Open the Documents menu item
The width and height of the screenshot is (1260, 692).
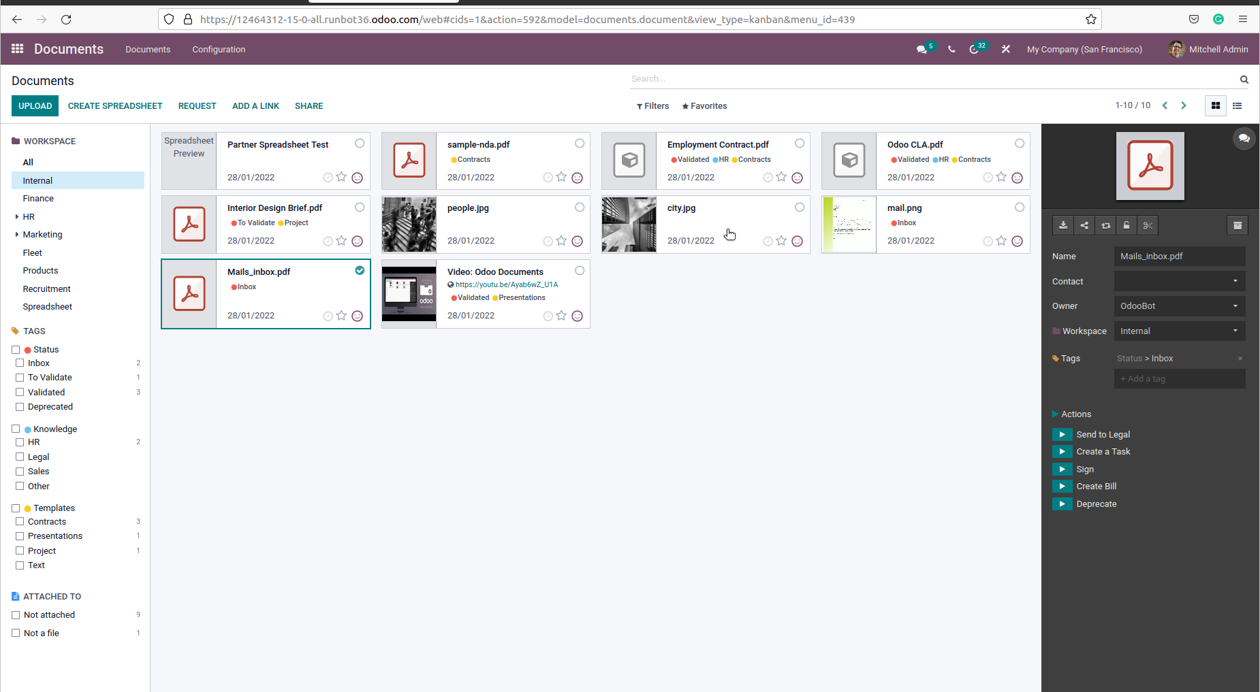pyautogui.click(x=148, y=49)
